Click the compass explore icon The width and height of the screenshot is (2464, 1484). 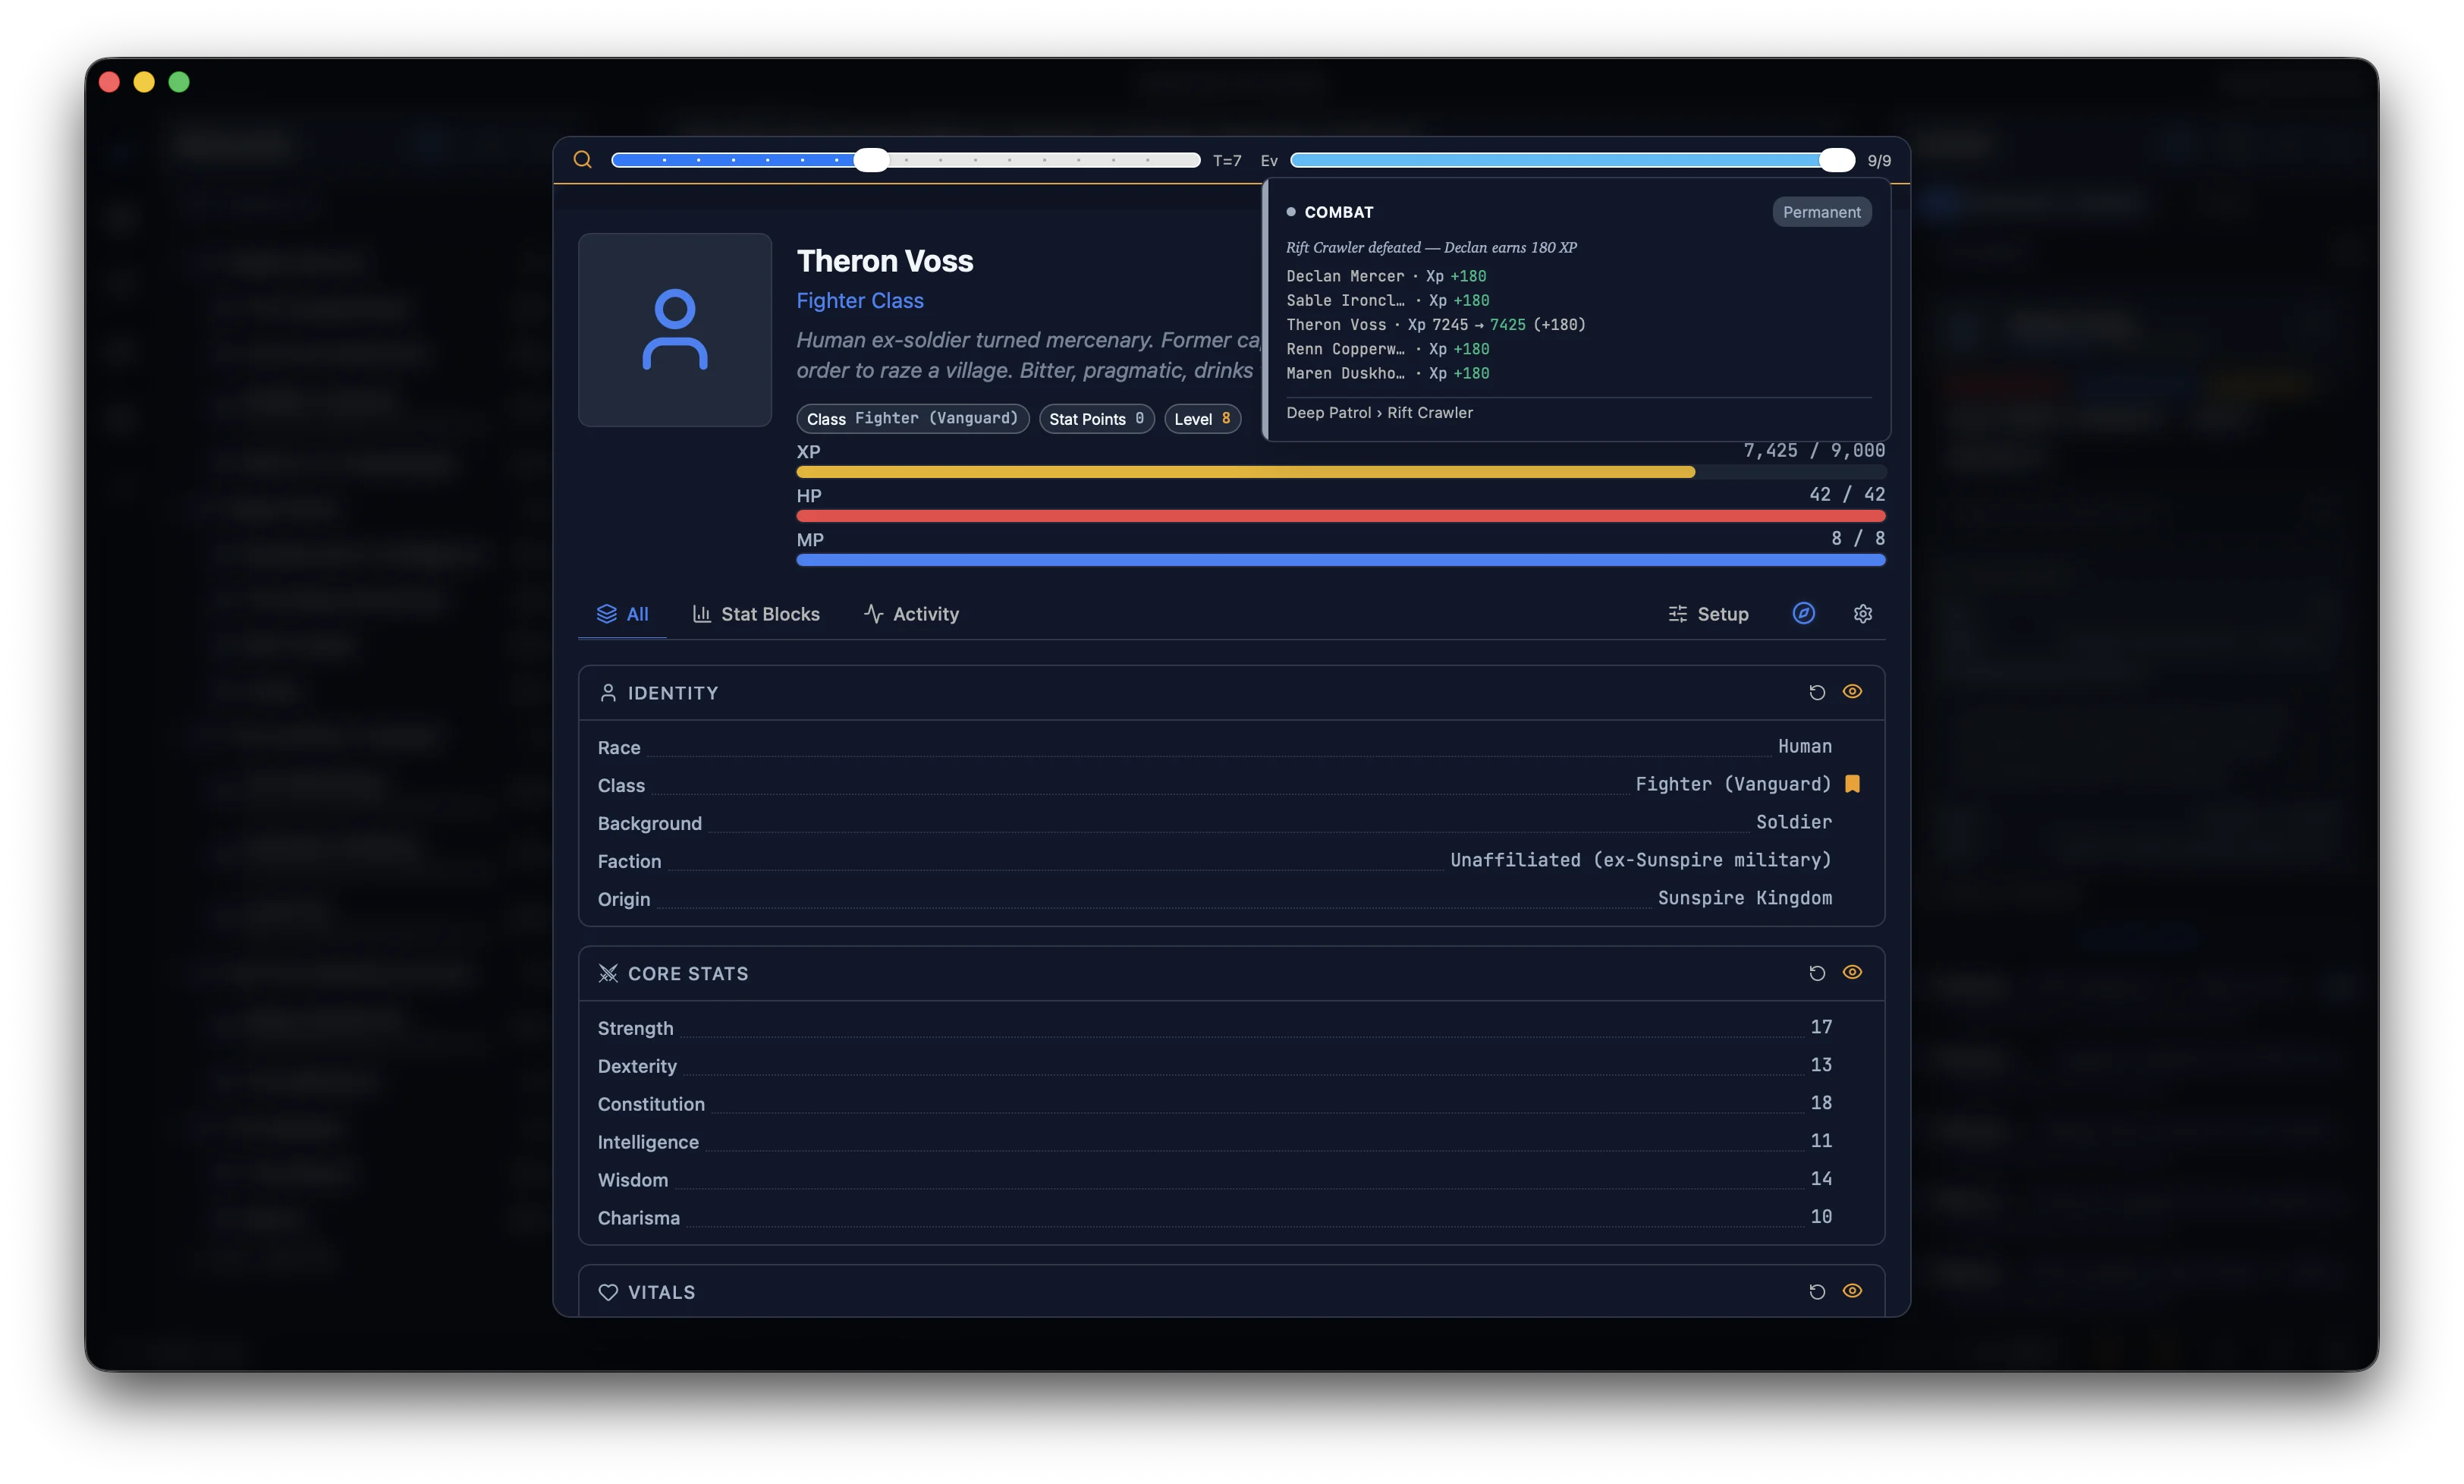point(1803,613)
